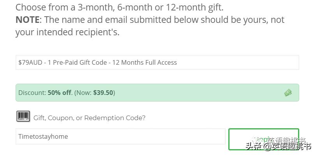Viewport: 316px width, 155px height.
Task: Click the 头条 watermark text
Action: click(253, 146)
